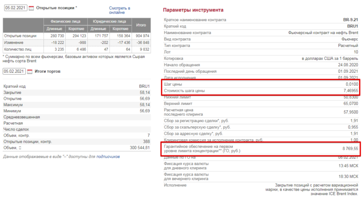
Task: Select change value -18 222
Action: click(x=57, y=43)
